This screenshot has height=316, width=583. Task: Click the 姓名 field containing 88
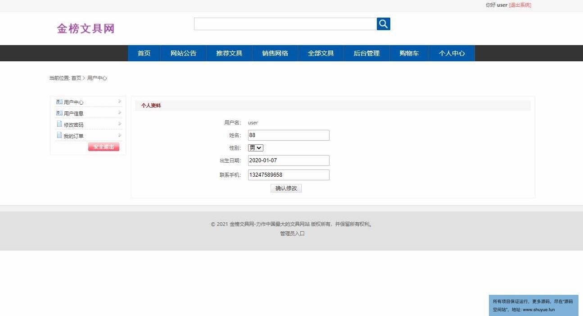pyautogui.click(x=289, y=135)
